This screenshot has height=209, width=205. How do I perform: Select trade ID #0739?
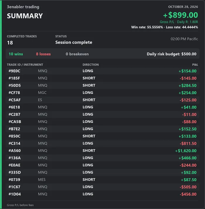tap(14, 180)
